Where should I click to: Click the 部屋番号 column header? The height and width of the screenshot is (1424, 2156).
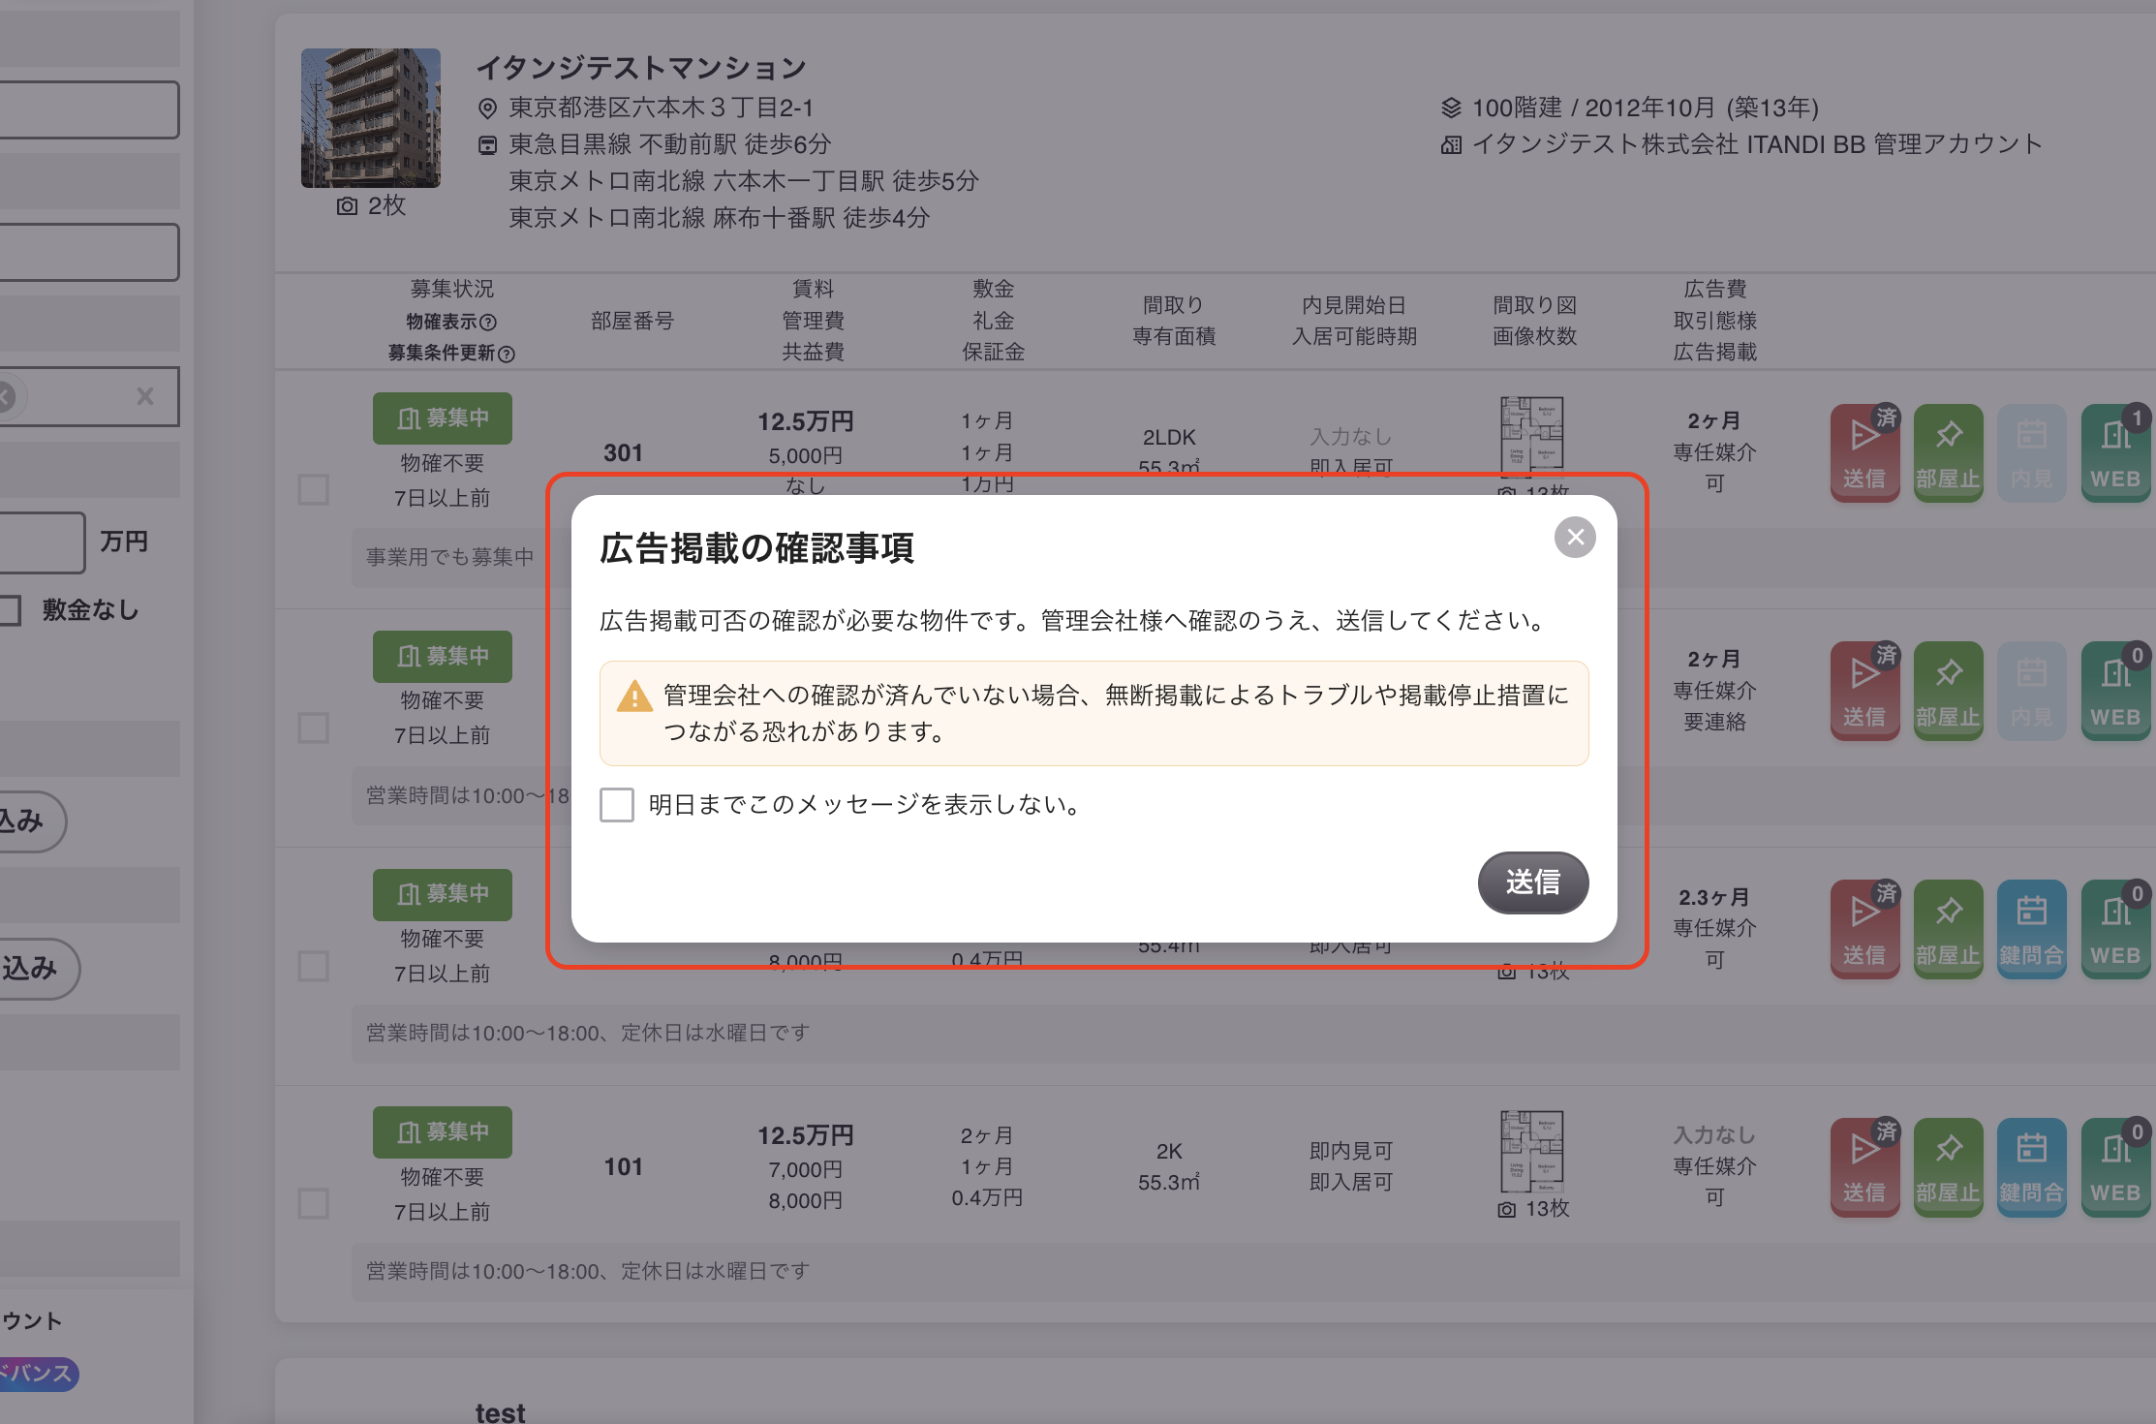tap(632, 321)
